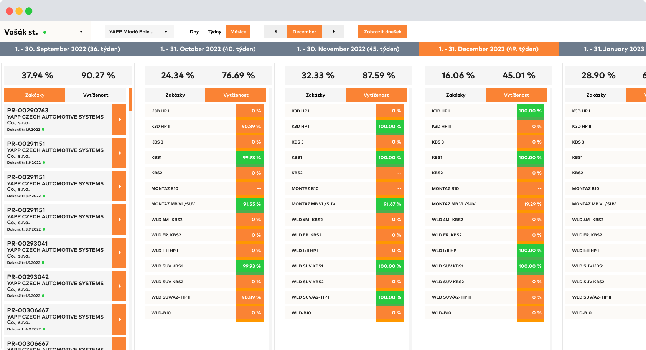Open YAPP Mladá Bole... location dropdown
The height and width of the screenshot is (350, 646).
pyautogui.click(x=139, y=31)
